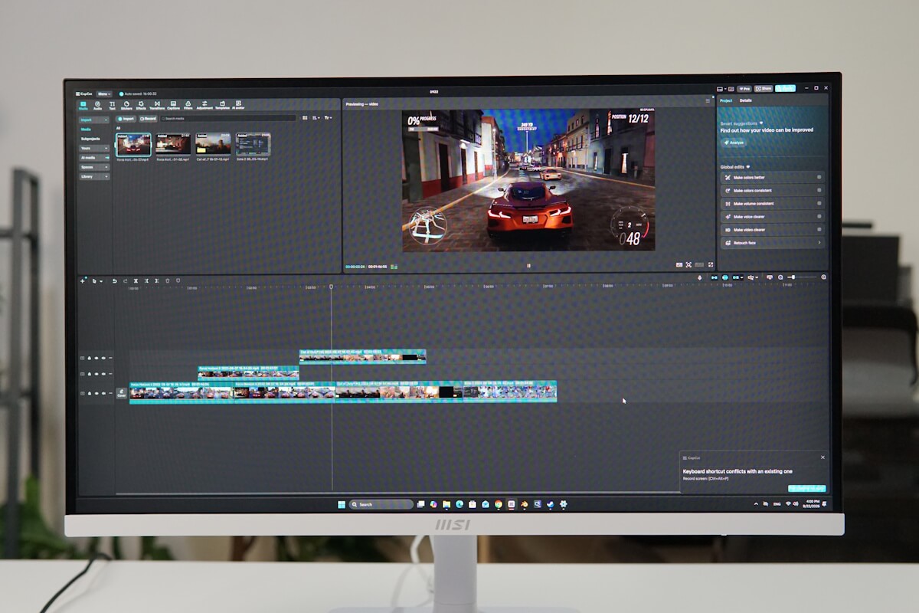Expand the Import dropdown in sidebar
The height and width of the screenshot is (613, 919).
click(x=94, y=120)
